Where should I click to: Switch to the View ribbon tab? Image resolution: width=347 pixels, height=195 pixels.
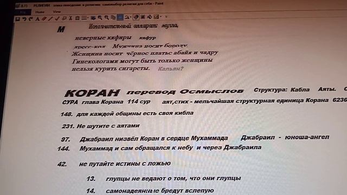pos(56,11)
